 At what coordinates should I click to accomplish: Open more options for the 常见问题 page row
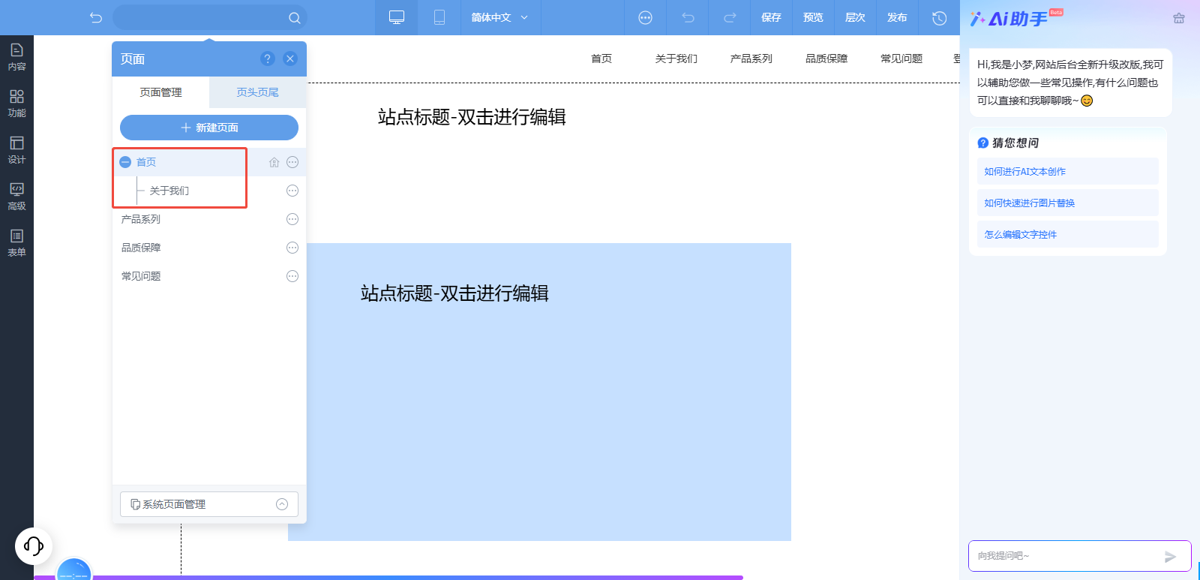coord(292,276)
